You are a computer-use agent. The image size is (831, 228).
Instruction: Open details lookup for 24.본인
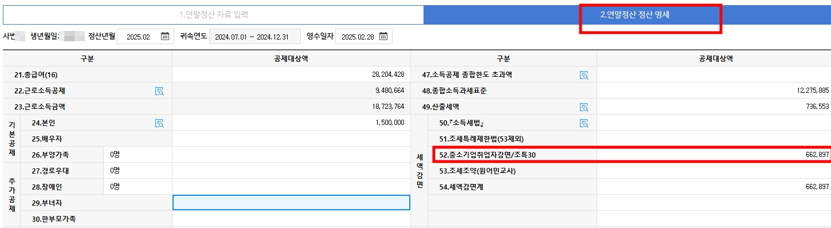pos(159,123)
